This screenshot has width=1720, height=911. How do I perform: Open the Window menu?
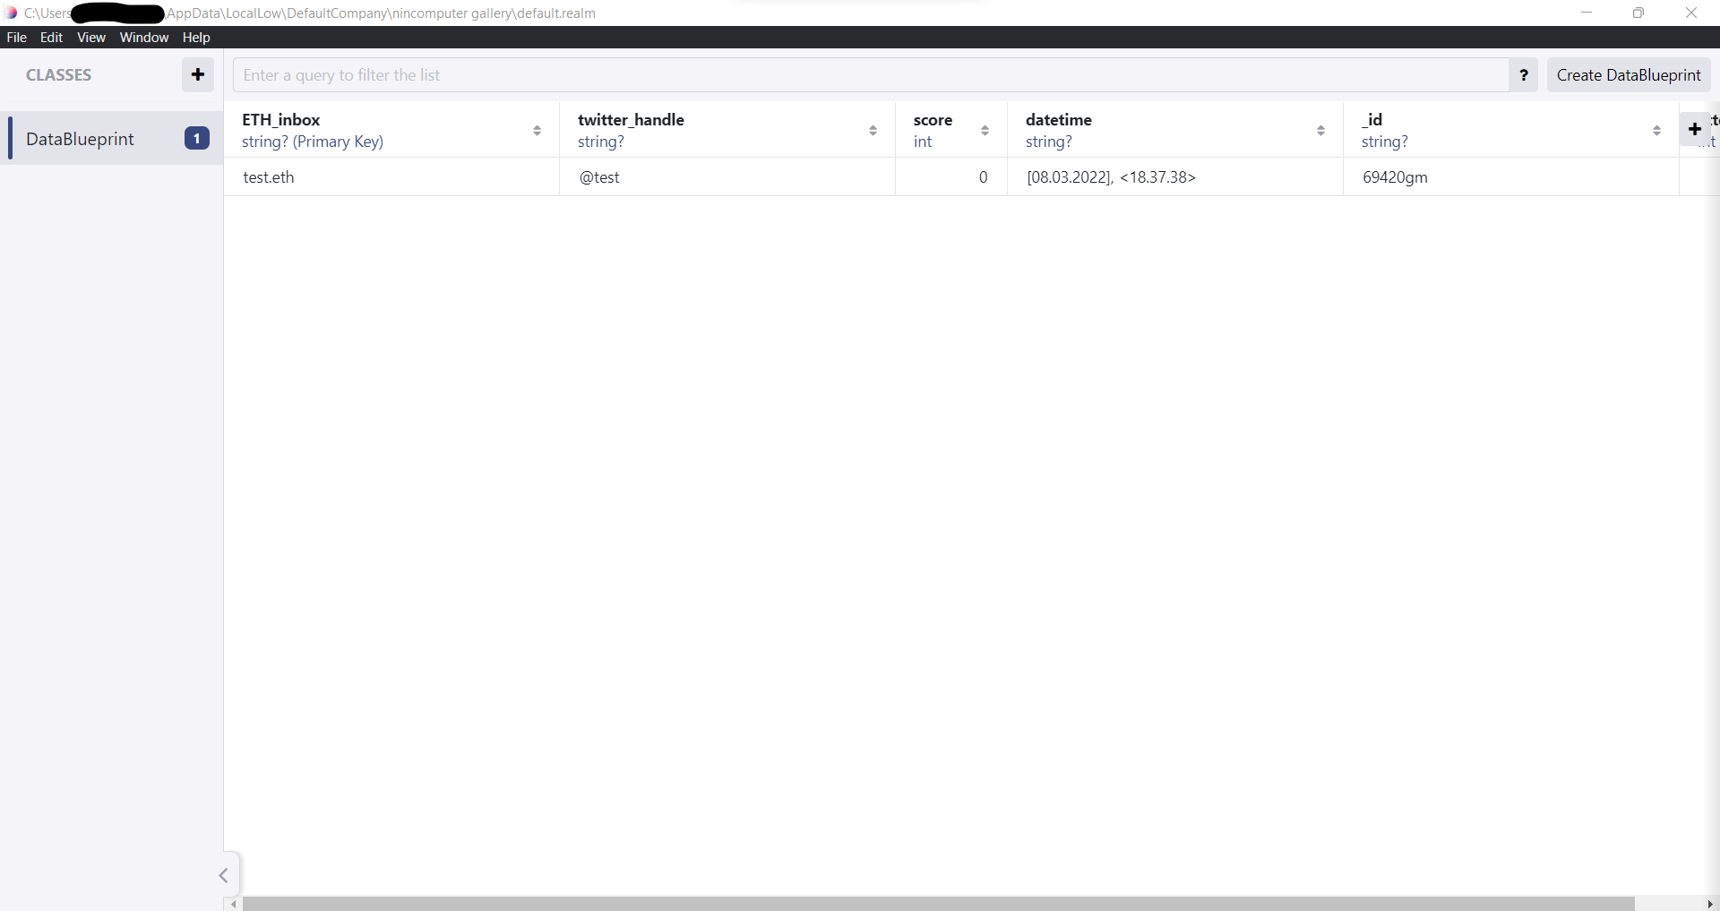coord(144,38)
